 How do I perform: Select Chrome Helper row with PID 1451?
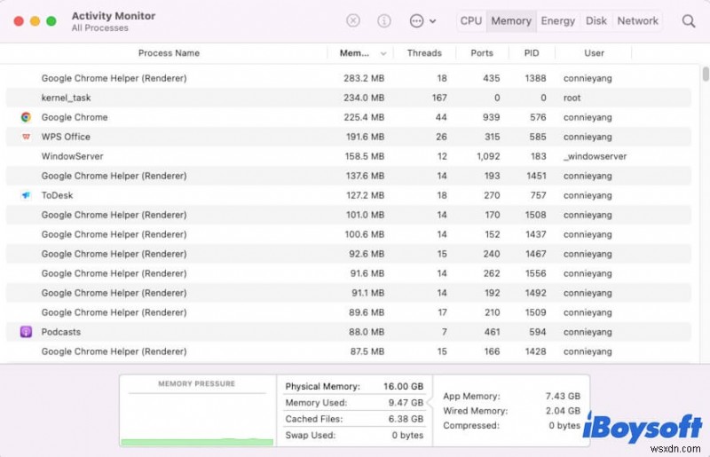click(348, 176)
